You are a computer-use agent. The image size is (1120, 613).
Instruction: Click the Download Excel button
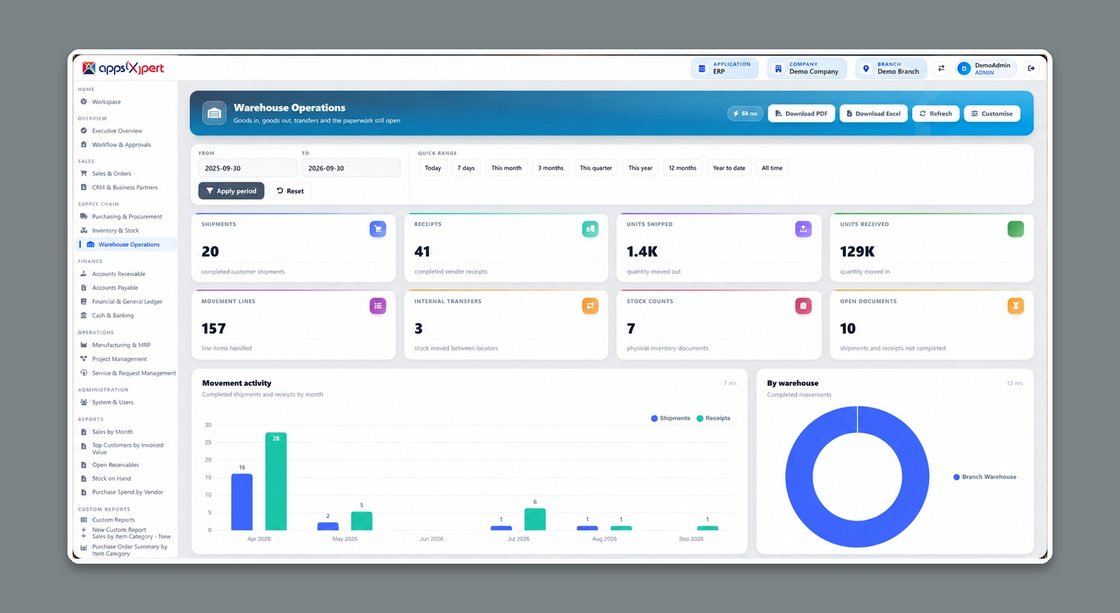click(x=874, y=113)
